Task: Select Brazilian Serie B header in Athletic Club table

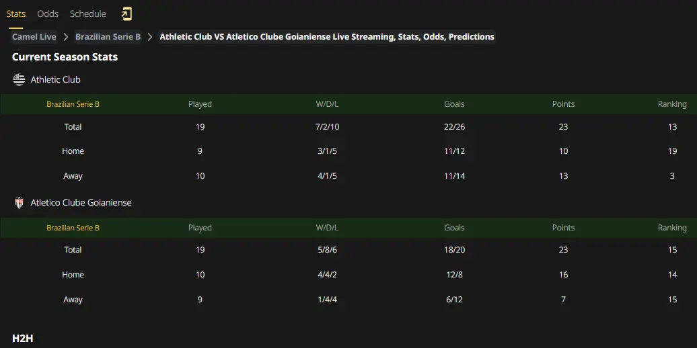Action: (x=73, y=104)
